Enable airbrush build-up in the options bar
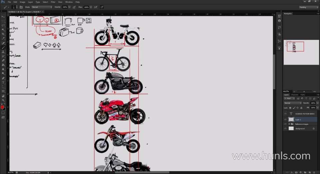This screenshot has height=174, width=320. coord(96,7)
